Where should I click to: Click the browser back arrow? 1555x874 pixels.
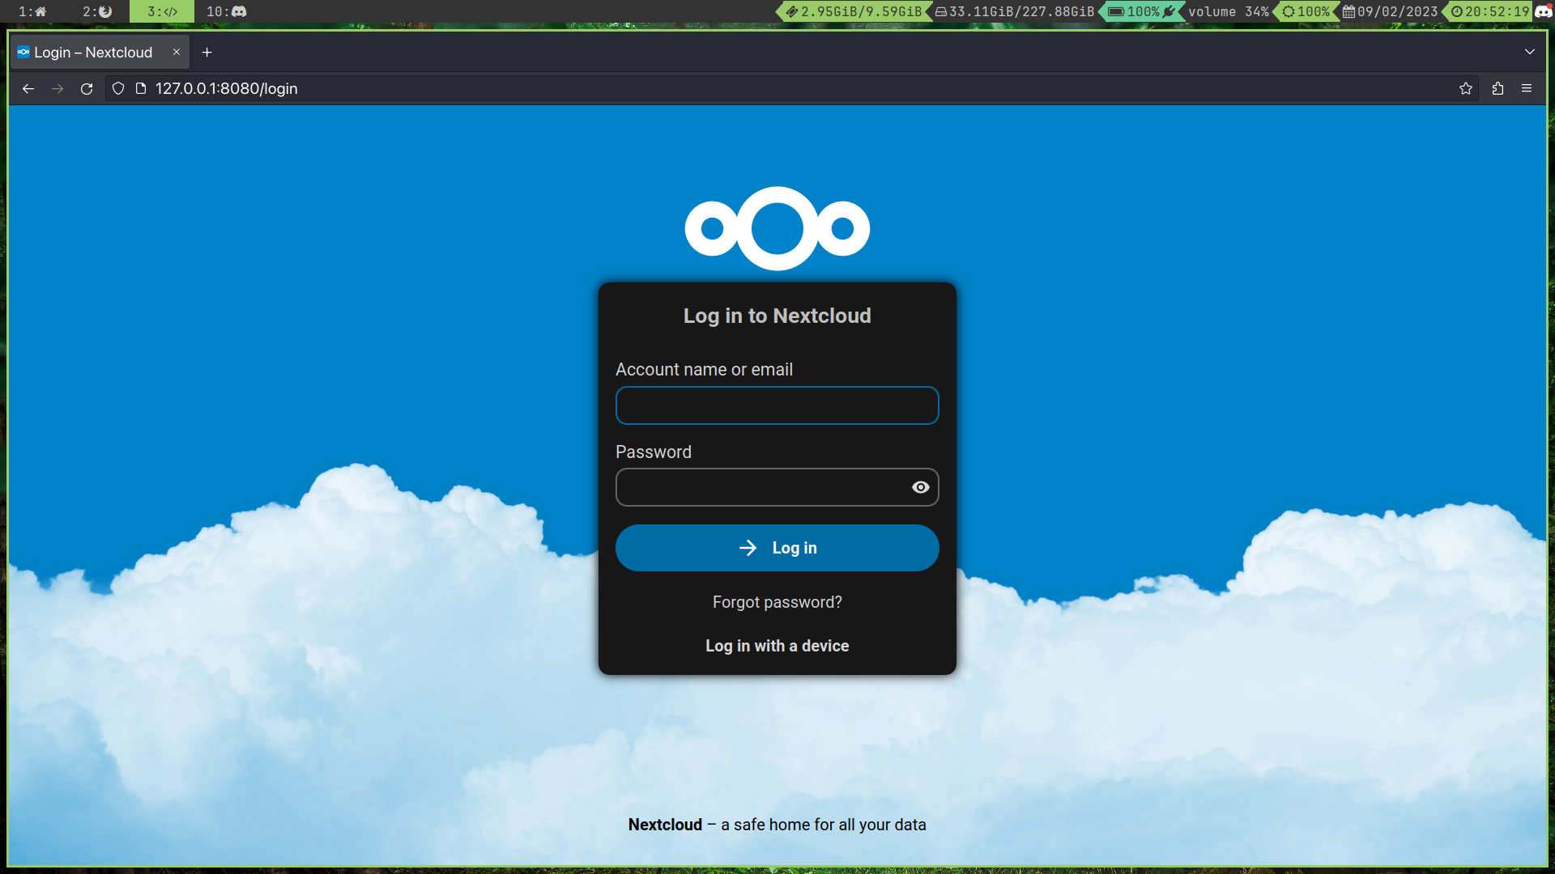click(28, 89)
